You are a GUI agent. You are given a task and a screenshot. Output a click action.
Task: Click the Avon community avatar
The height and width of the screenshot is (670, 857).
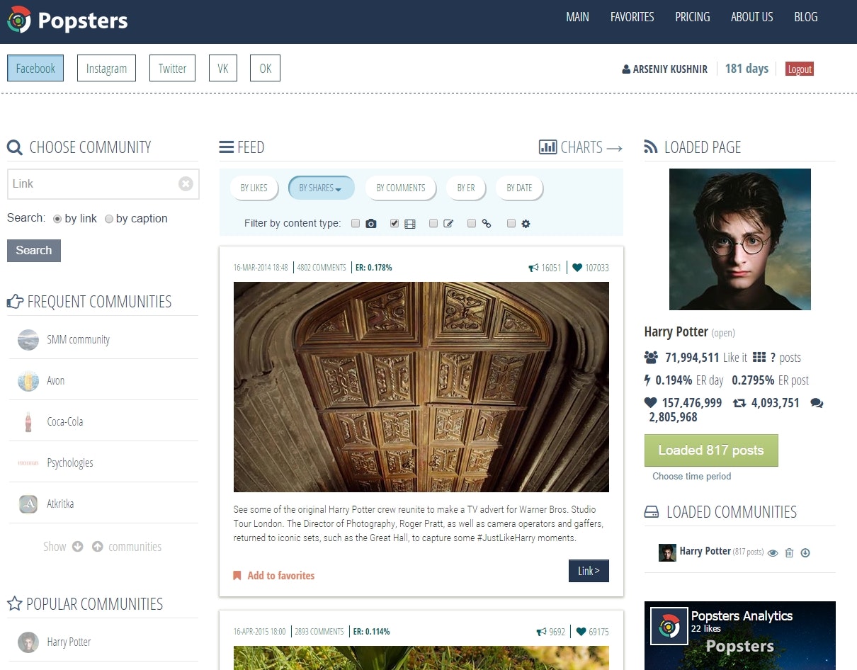click(28, 381)
